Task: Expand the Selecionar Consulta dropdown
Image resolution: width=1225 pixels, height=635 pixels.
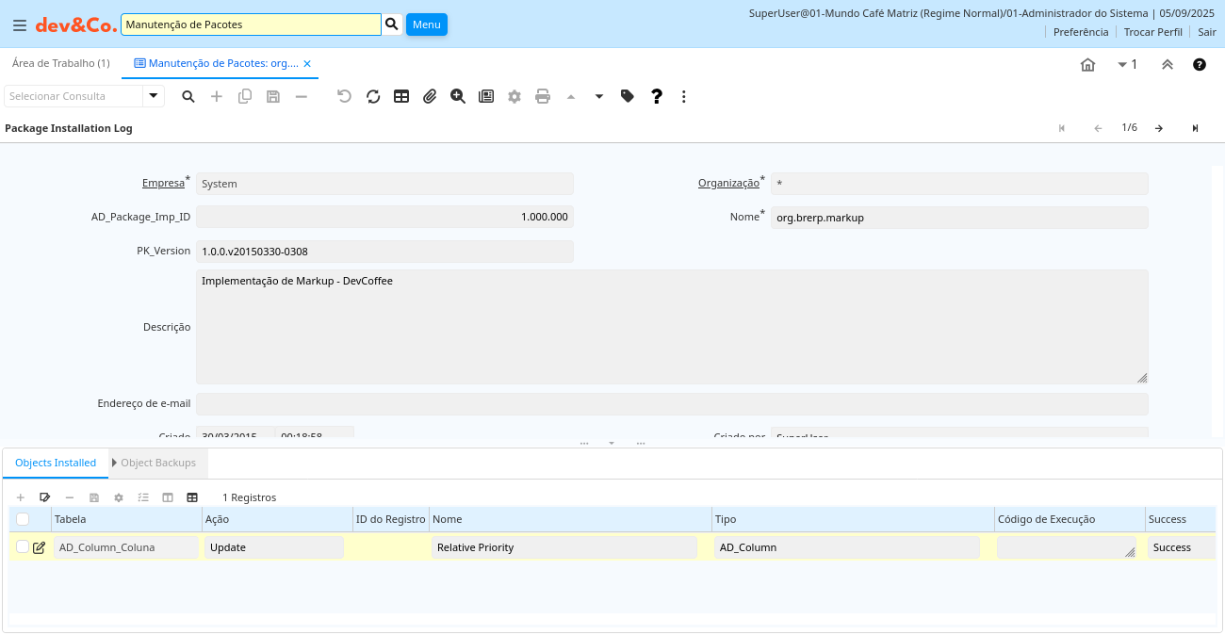Action: coord(154,96)
